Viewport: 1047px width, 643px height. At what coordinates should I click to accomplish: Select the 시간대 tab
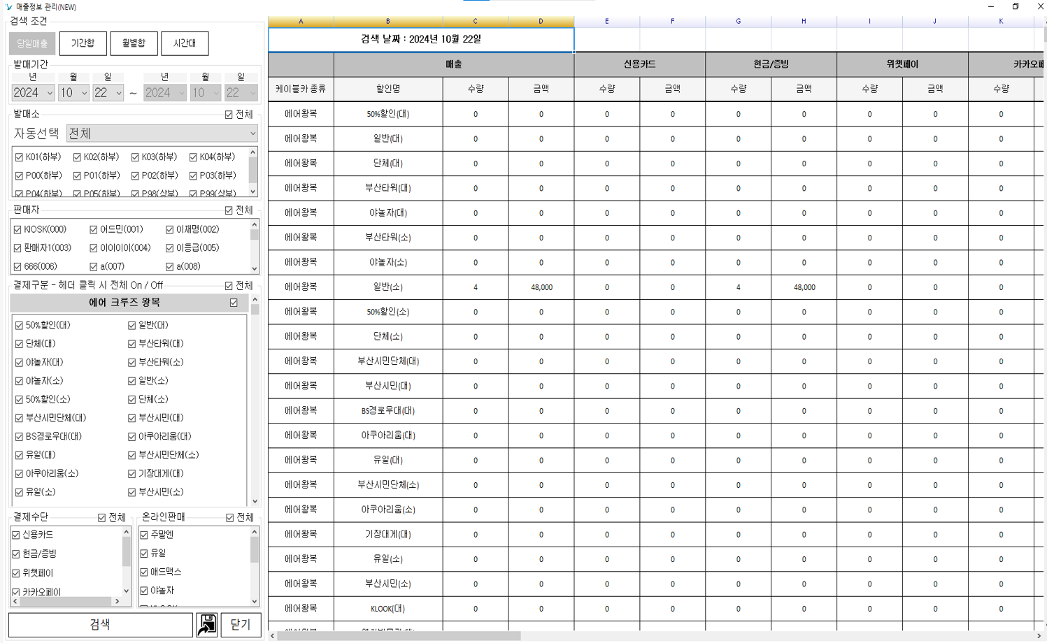[185, 43]
